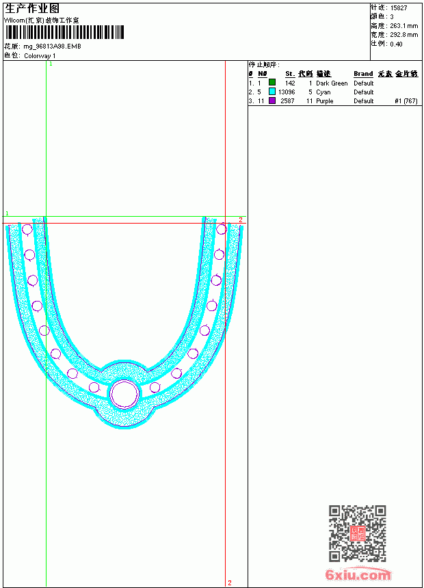This screenshot has width=424, height=588.
Task: Click the Brand column header
Action: tap(363, 74)
